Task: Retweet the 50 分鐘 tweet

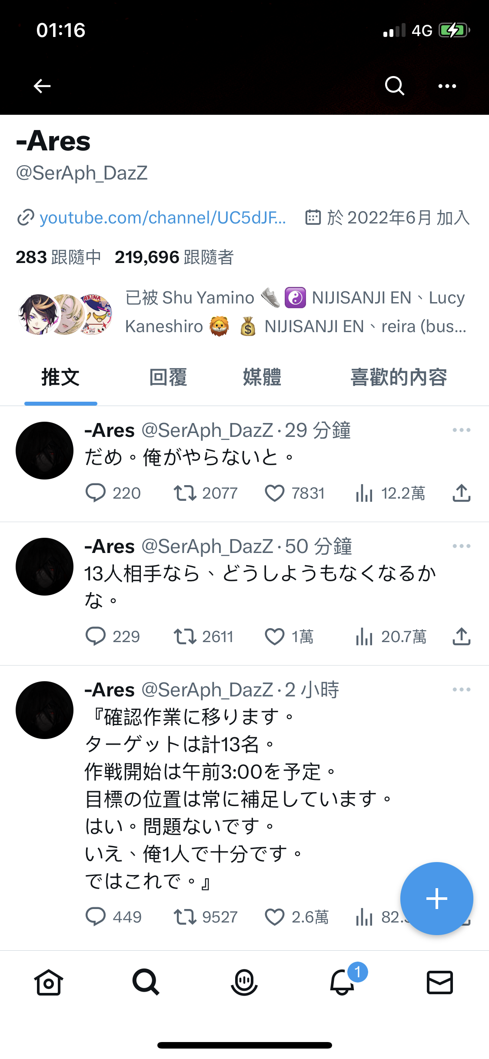Action: 185,637
